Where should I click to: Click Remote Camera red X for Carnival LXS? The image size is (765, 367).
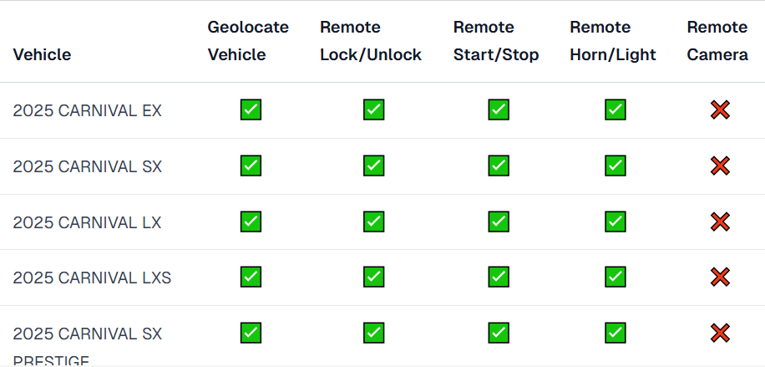[x=720, y=277]
